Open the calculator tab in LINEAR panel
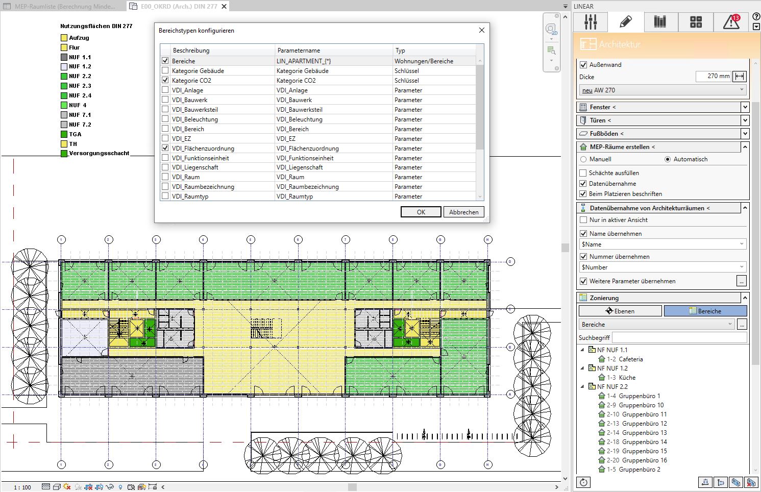761x492 pixels. click(x=696, y=22)
